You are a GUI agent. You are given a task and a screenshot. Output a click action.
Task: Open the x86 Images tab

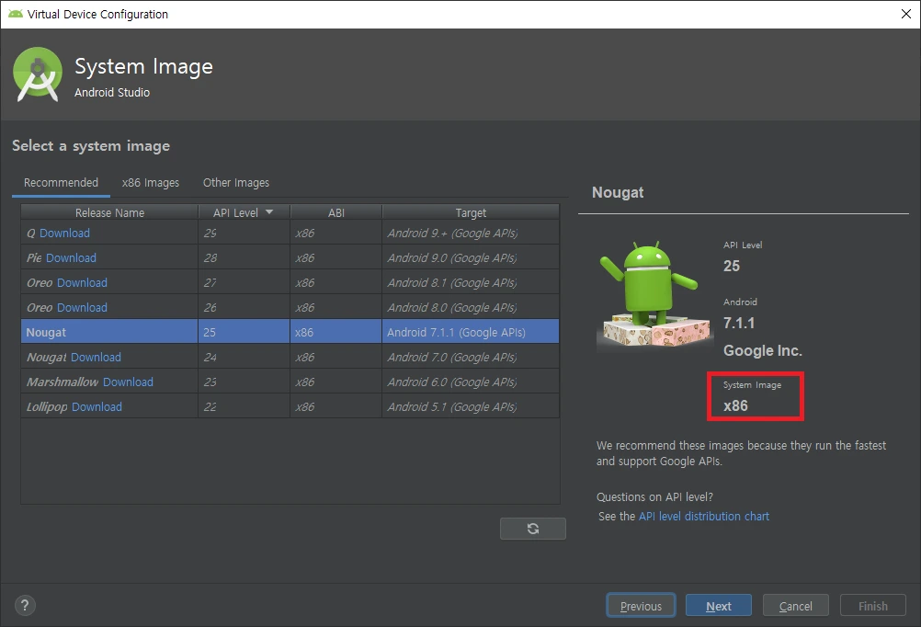[151, 183]
